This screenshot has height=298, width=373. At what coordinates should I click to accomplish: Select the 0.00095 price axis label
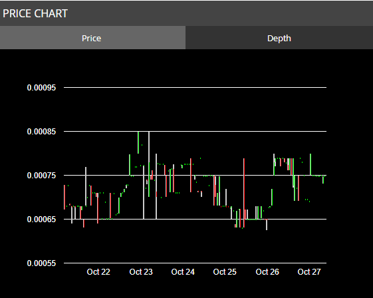tap(41, 88)
